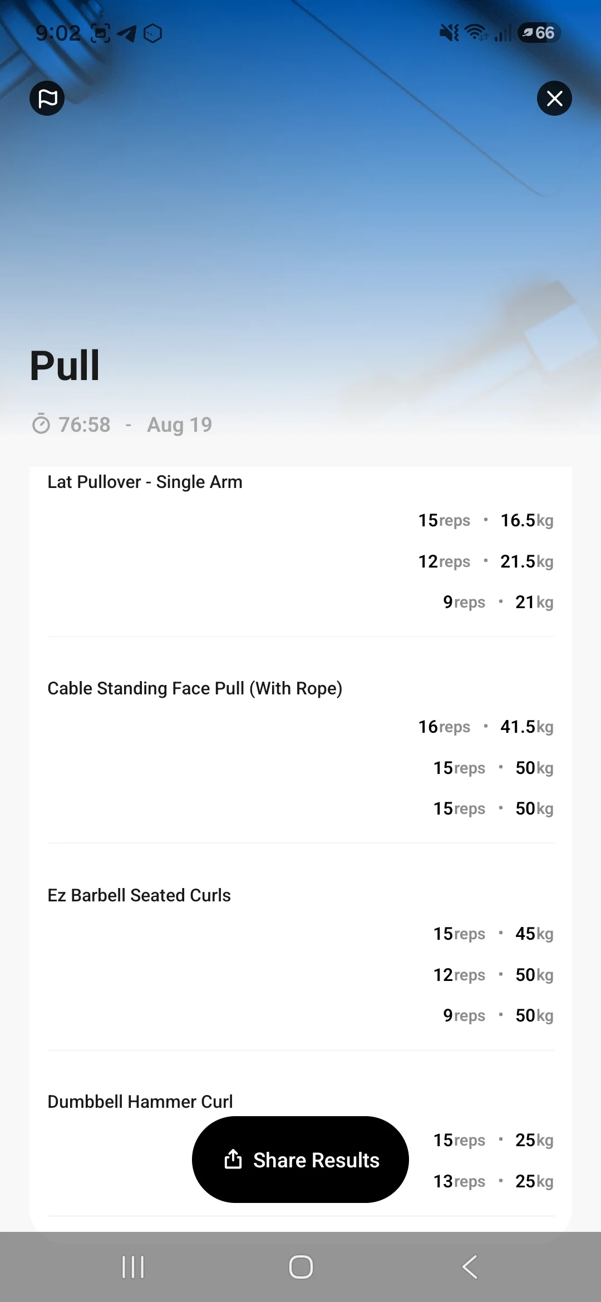Tap the Wi-Fi status icon
This screenshot has height=1302, width=601.
tap(476, 33)
